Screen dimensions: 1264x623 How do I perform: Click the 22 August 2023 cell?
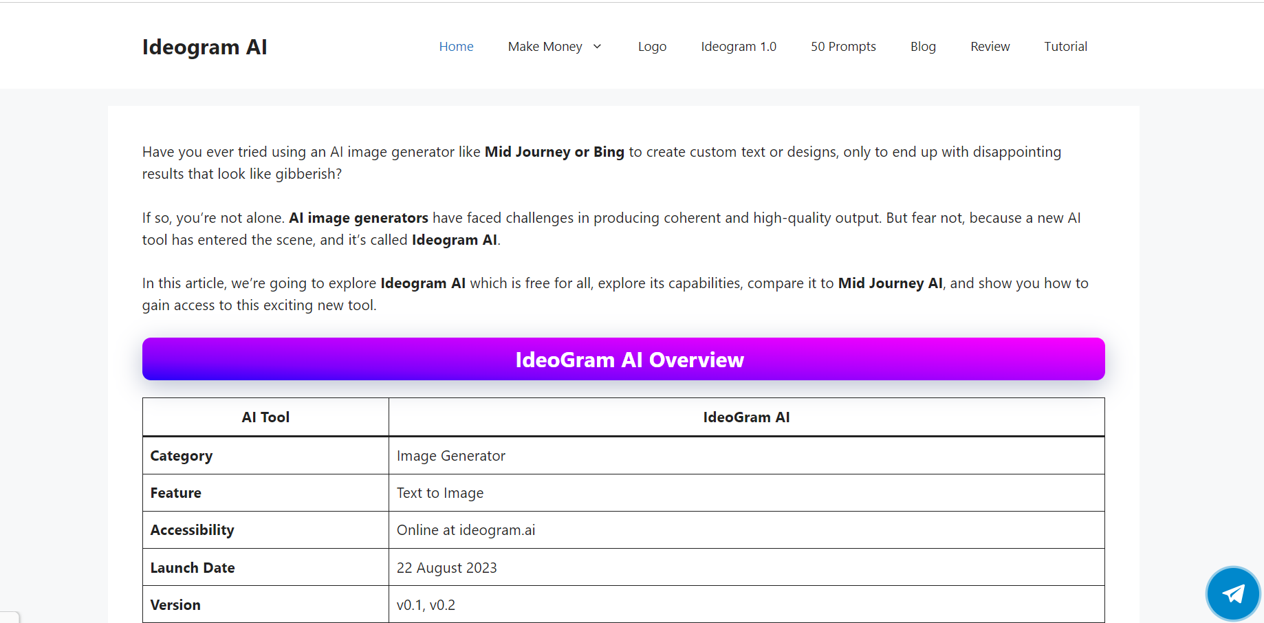pyautogui.click(x=446, y=567)
